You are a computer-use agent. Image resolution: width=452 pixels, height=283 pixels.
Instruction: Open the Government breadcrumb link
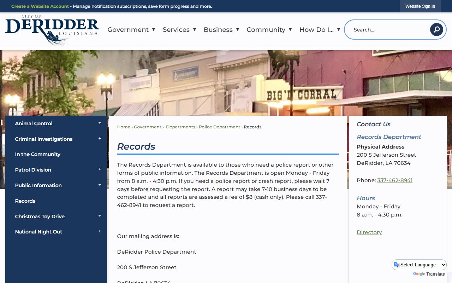tap(148, 127)
